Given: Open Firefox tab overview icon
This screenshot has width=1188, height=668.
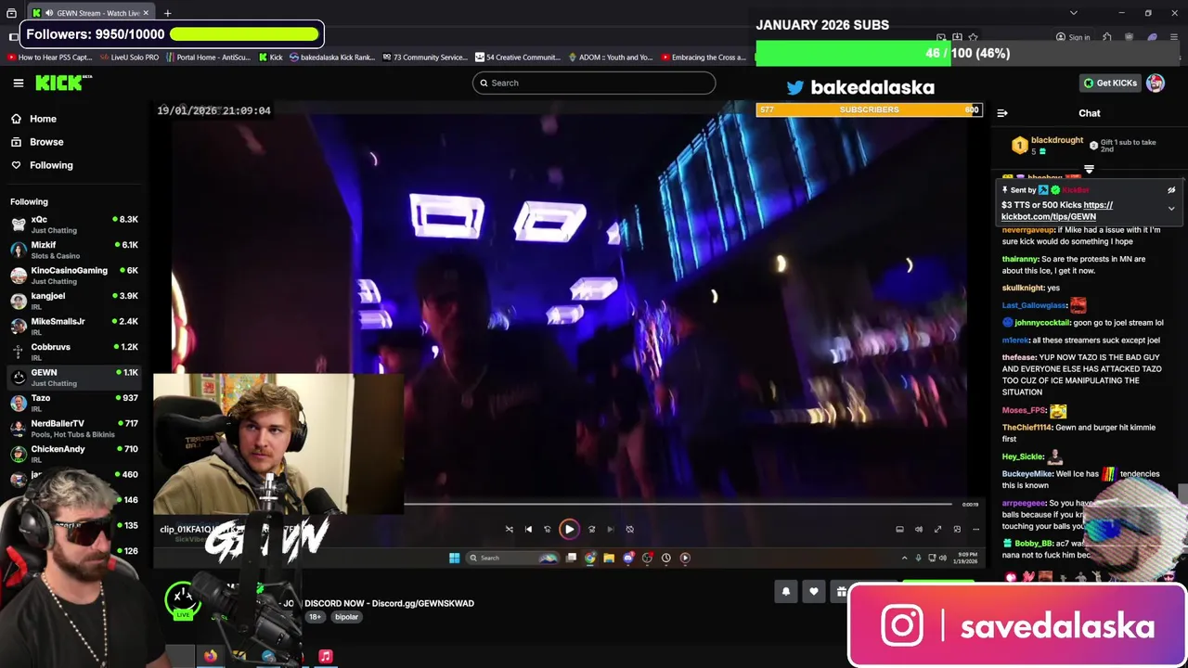Looking at the screenshot, I should [x=11, y=13].
